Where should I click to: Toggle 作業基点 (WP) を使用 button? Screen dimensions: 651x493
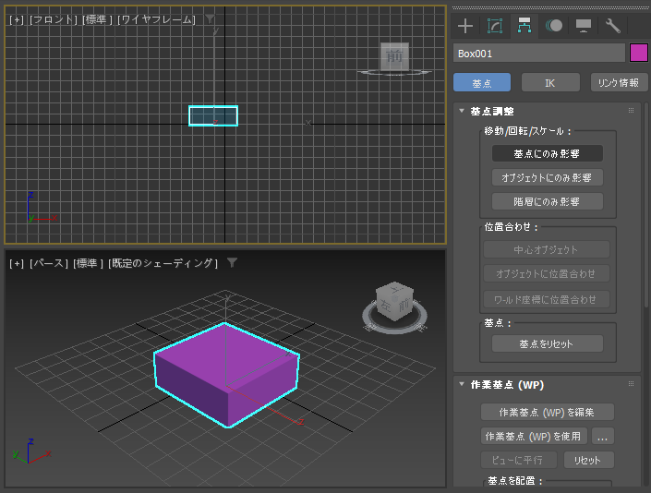[534, 436]
